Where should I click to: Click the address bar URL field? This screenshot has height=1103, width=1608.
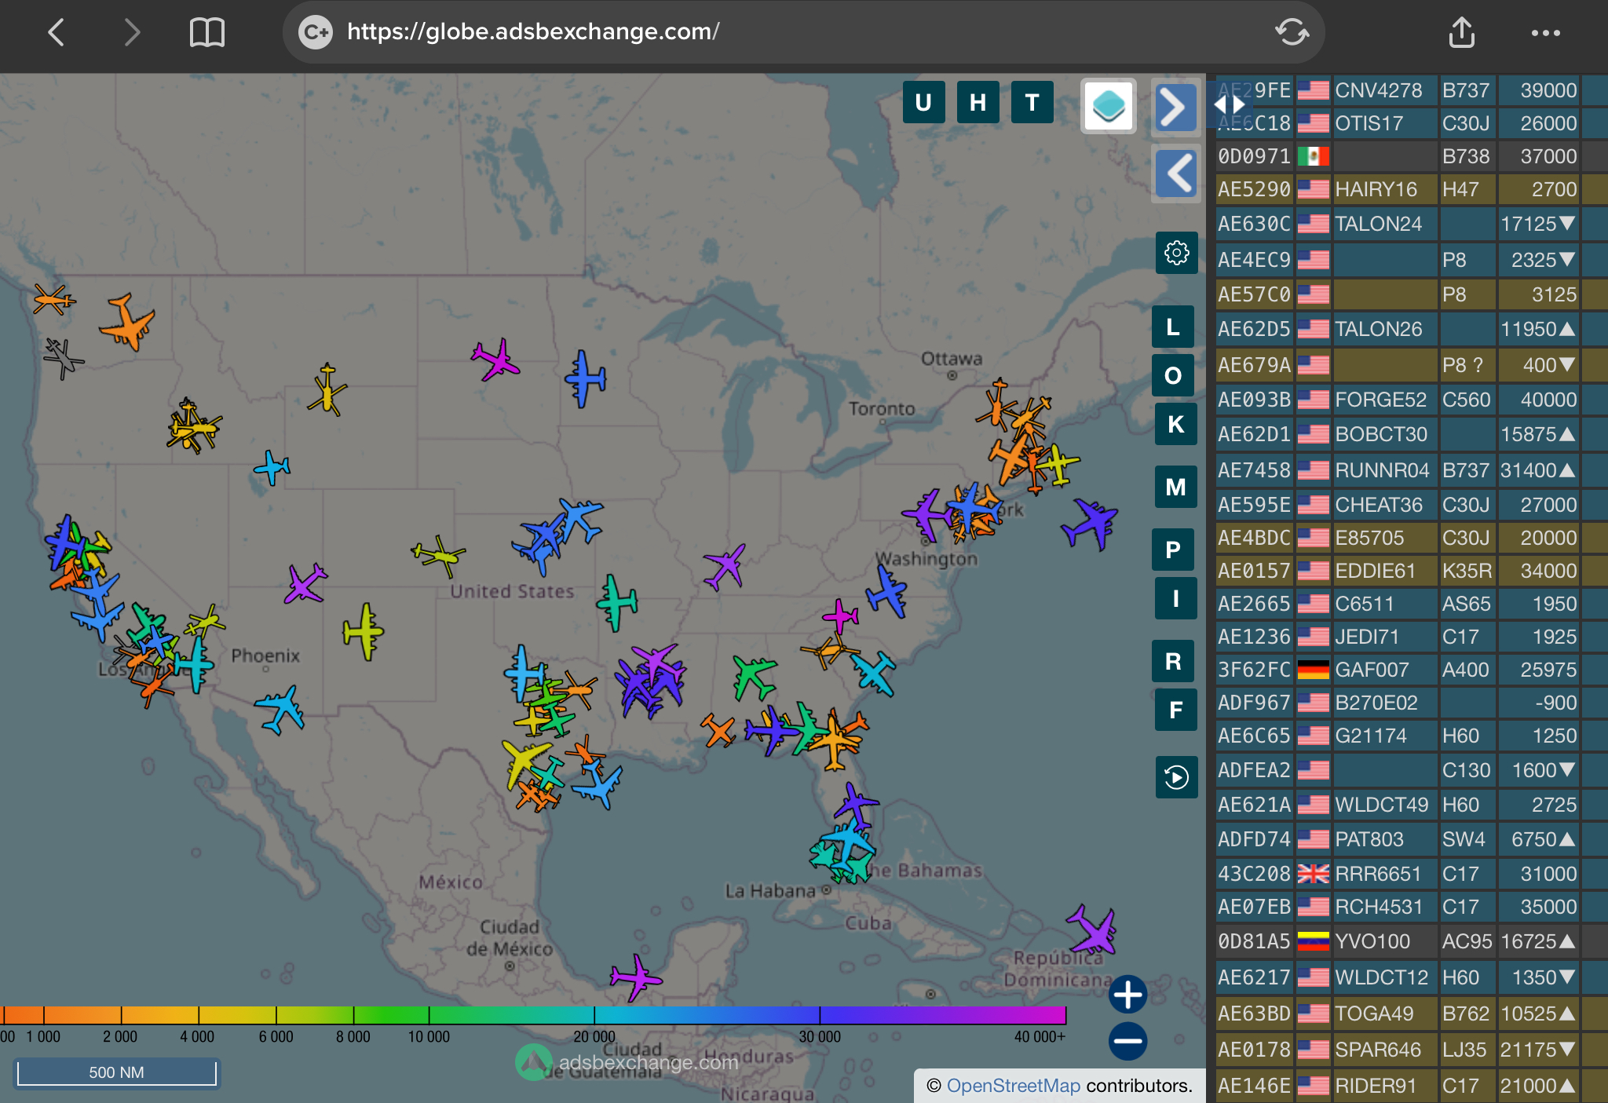point(804,32)
